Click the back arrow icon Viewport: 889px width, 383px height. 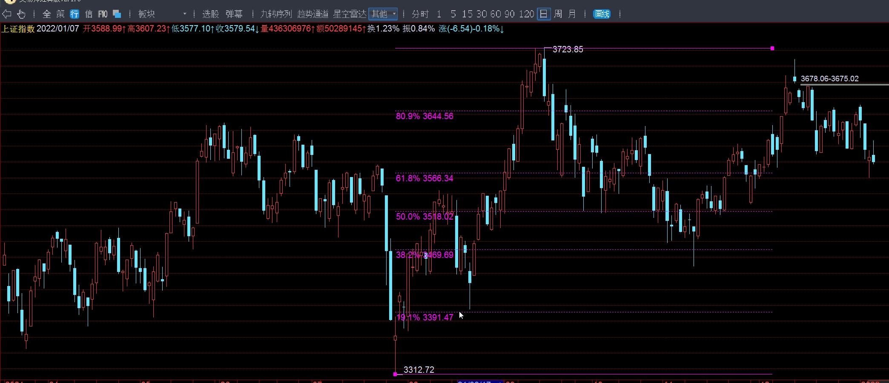6,14
